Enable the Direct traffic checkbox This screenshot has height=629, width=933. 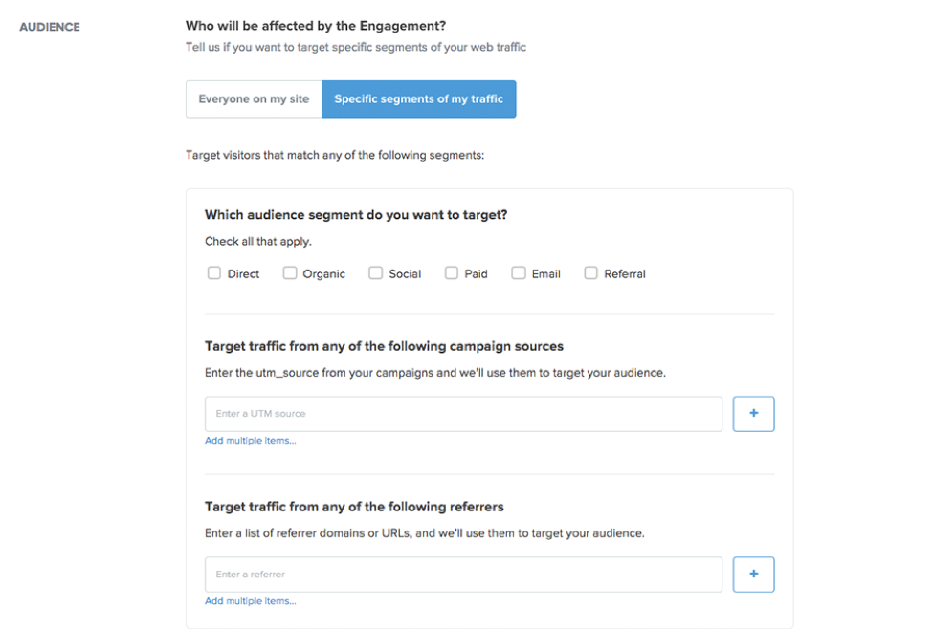214,272
